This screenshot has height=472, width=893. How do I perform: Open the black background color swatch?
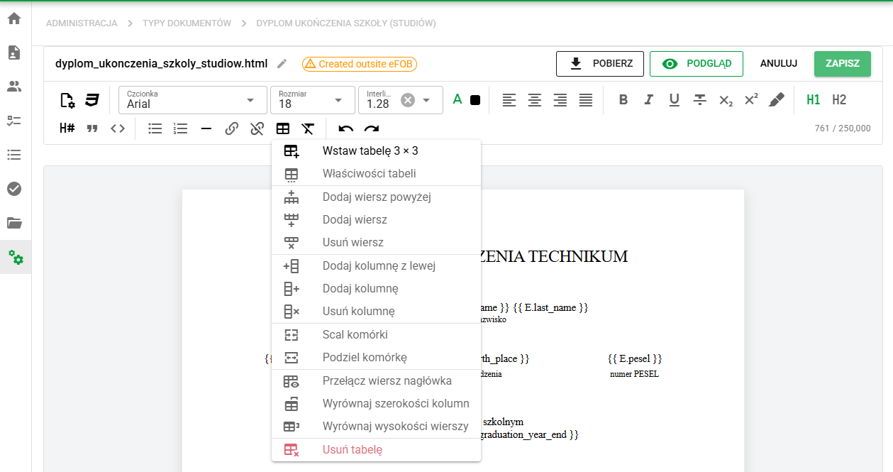click(x=475, y=100)
